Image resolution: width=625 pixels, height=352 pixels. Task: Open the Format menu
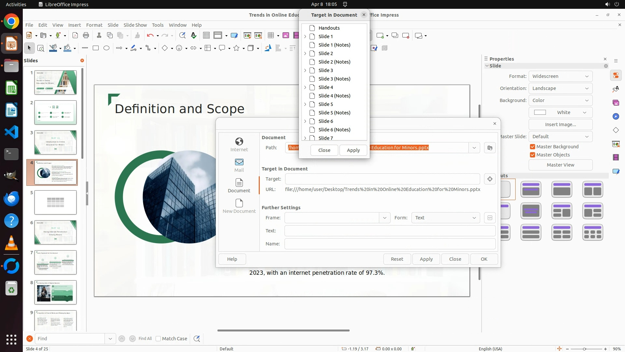coord(94,25)
